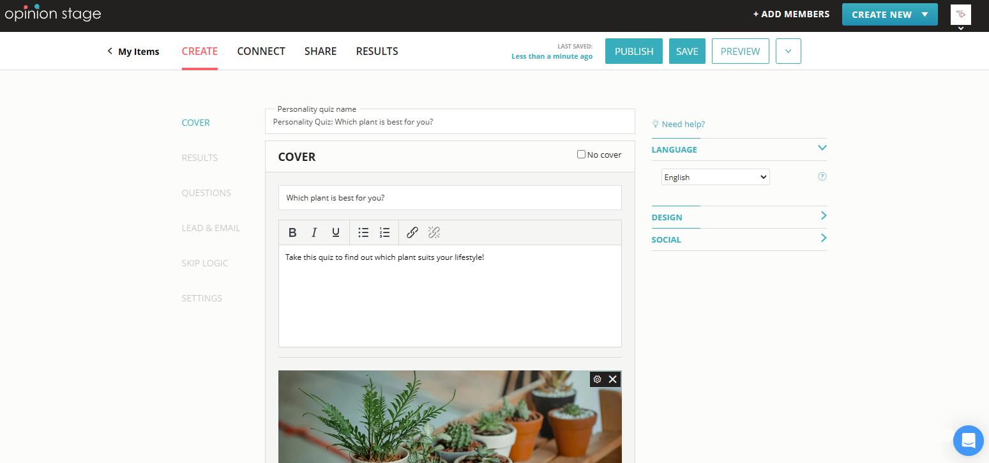This screenshot has height=463, width=989.
Task: Insert a bulleted list
Action: [x=363, y=232]
